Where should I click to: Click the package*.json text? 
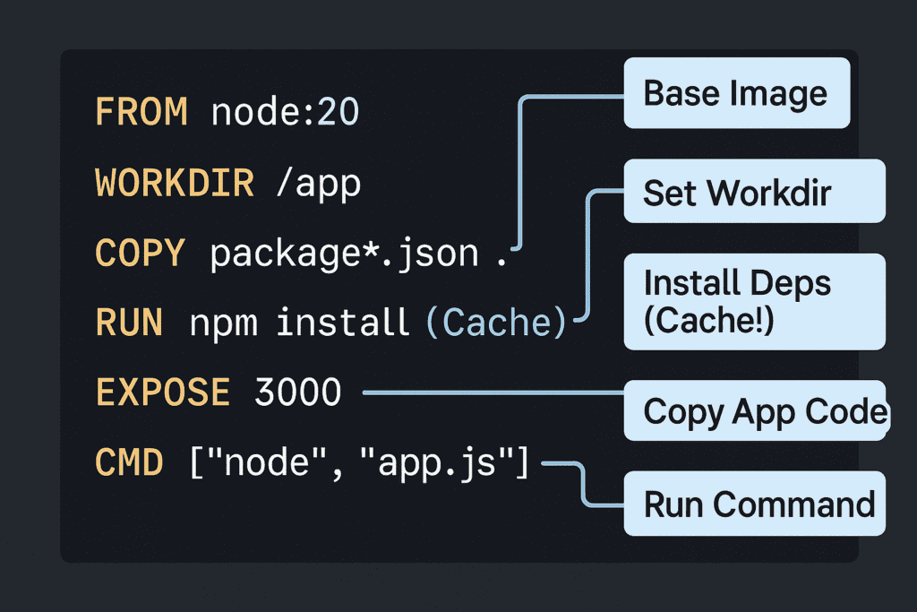(345, 255)
